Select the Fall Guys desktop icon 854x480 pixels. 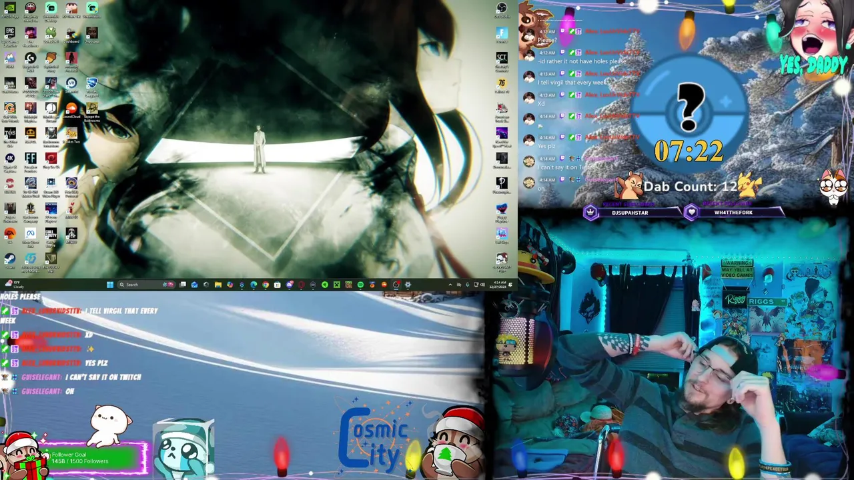click(x=502, y=235)
